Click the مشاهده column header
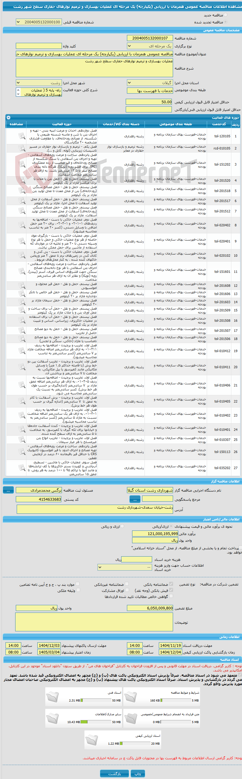 16,124
